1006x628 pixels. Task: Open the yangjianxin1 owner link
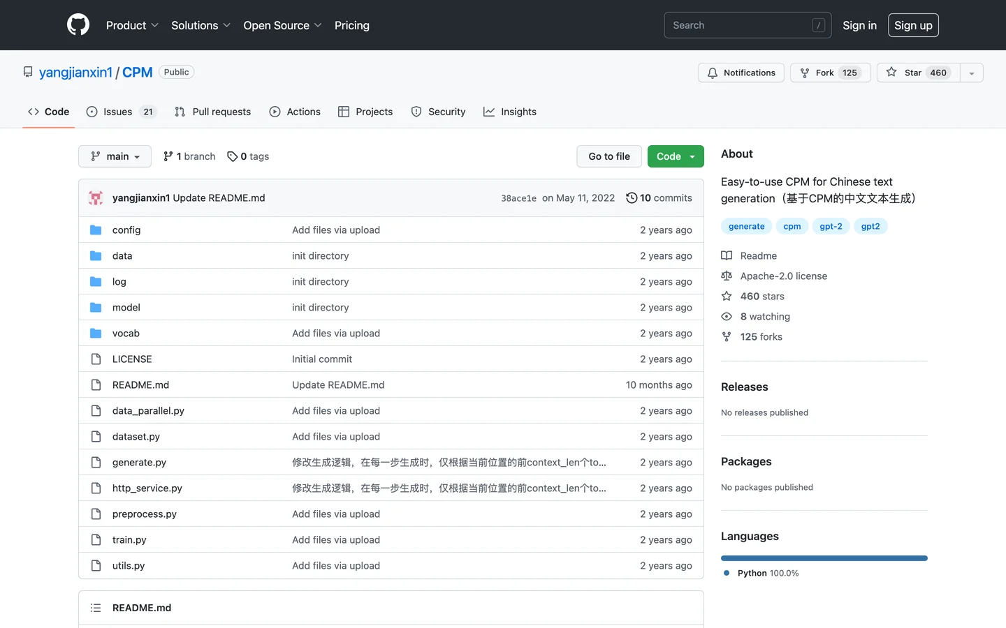pos(75,73)
